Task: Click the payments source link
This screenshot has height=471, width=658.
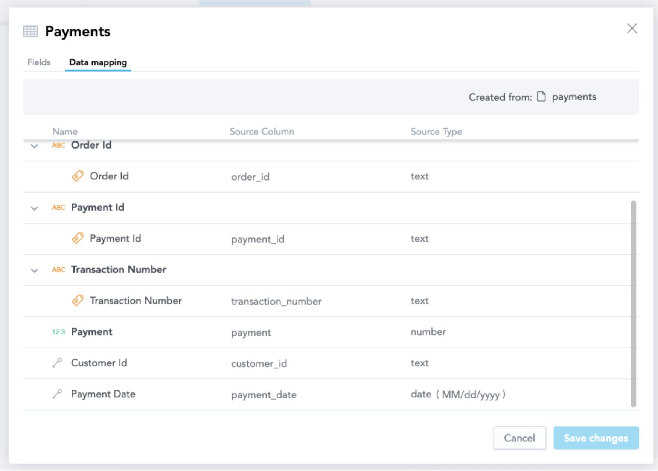Action: [574, 97]
